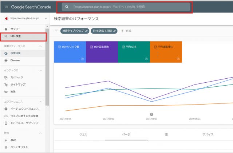Click the filter list icon
This screenshot has height=153, width=233.
point(56,31)
